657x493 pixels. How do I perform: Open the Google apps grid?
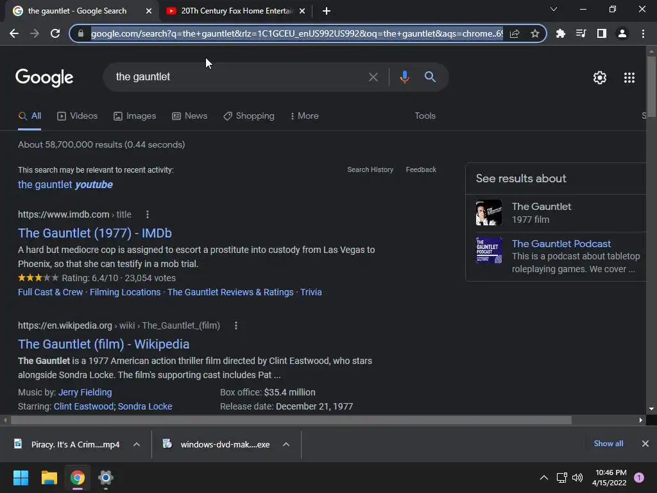click(x=629, y=78)
